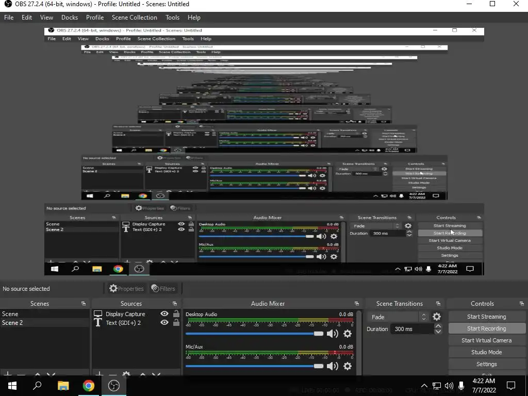528x396 pixels.
Task: Click Audio Mixer vertical scrollbar
Action: tap(359, 342)
